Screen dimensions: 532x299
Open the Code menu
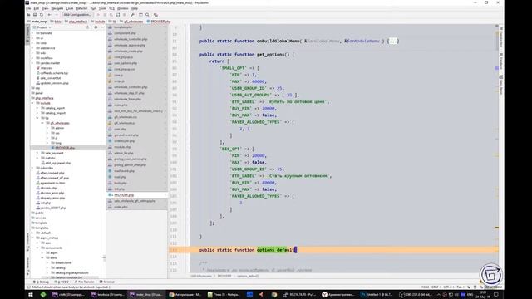[70, 8]
